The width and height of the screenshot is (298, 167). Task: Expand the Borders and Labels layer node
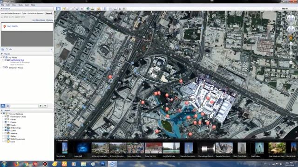(x=3, y=116)
